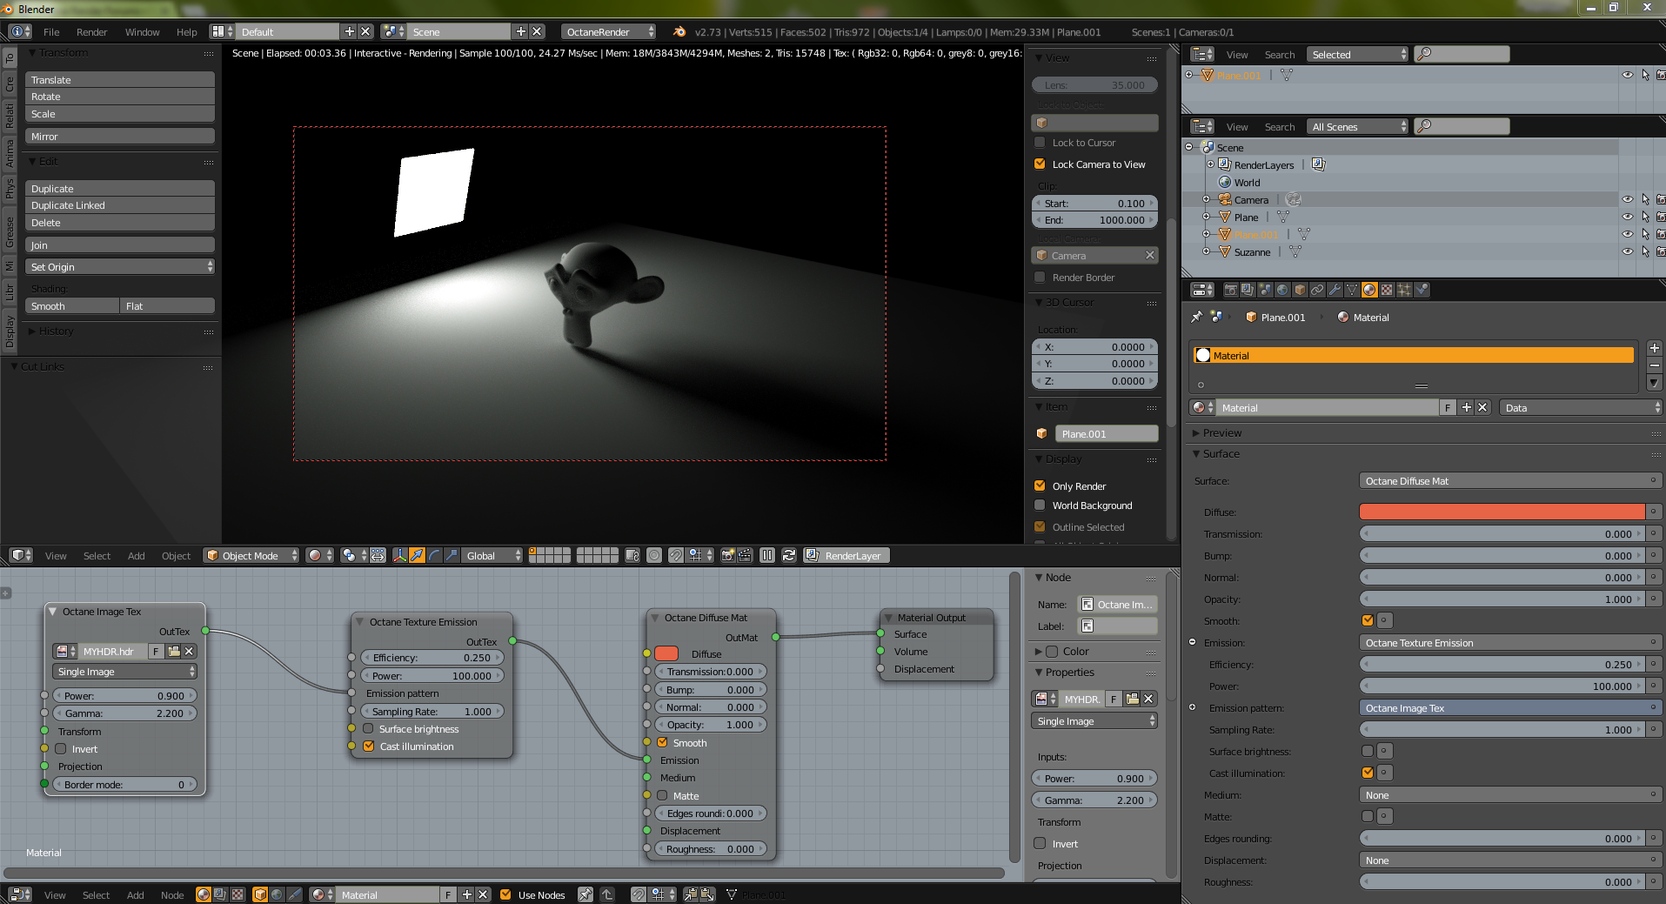Click the Diffuse color swatch in Surface panel
The image size is (1666, 904).
(x=1502, y=512)
